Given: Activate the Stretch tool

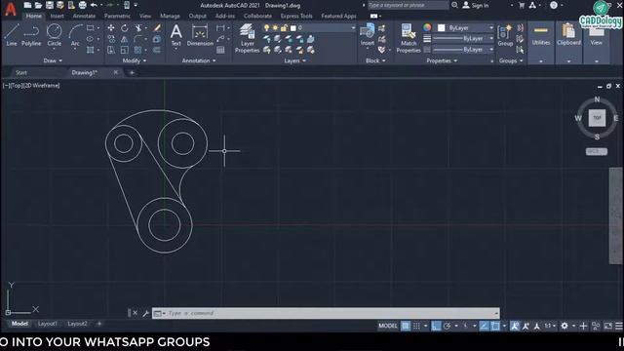Looking at the screenshot, I should [x=111, y=50].
